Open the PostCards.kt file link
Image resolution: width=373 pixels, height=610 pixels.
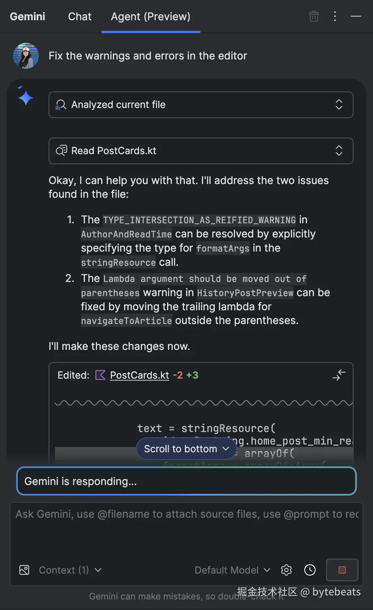140,375
